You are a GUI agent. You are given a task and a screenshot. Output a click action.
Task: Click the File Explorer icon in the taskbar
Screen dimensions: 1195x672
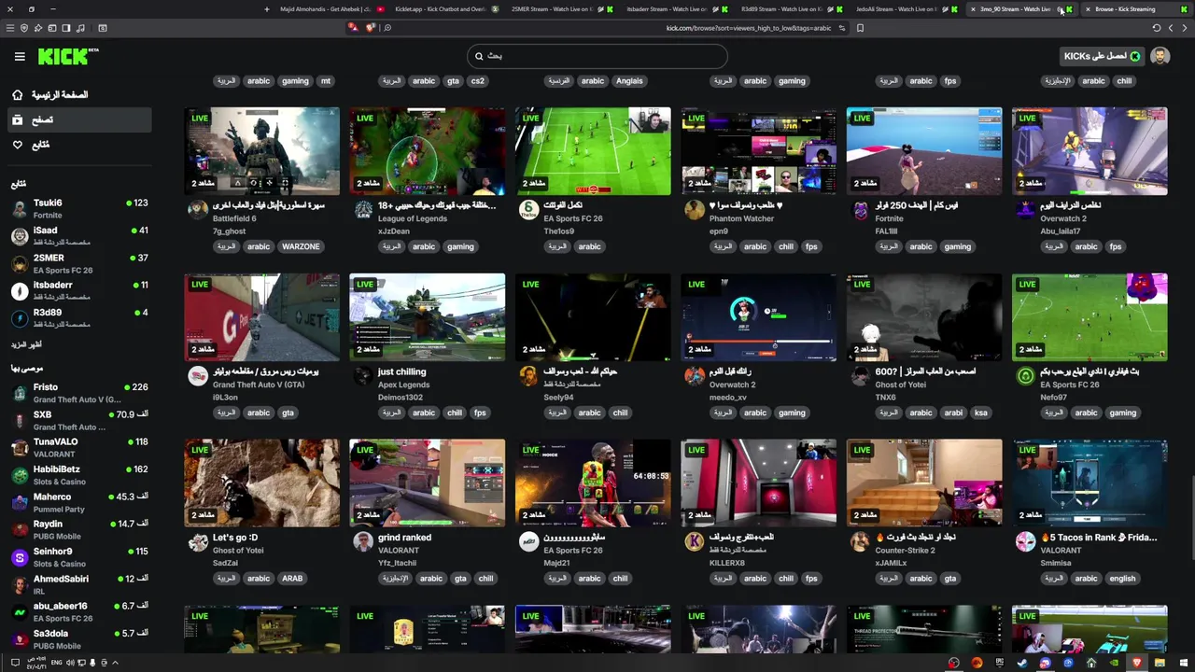click(1160, 663)
